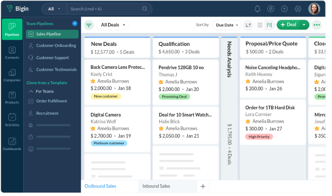
Task: Collapse the For Teams section
Action: tap(31, 91)
